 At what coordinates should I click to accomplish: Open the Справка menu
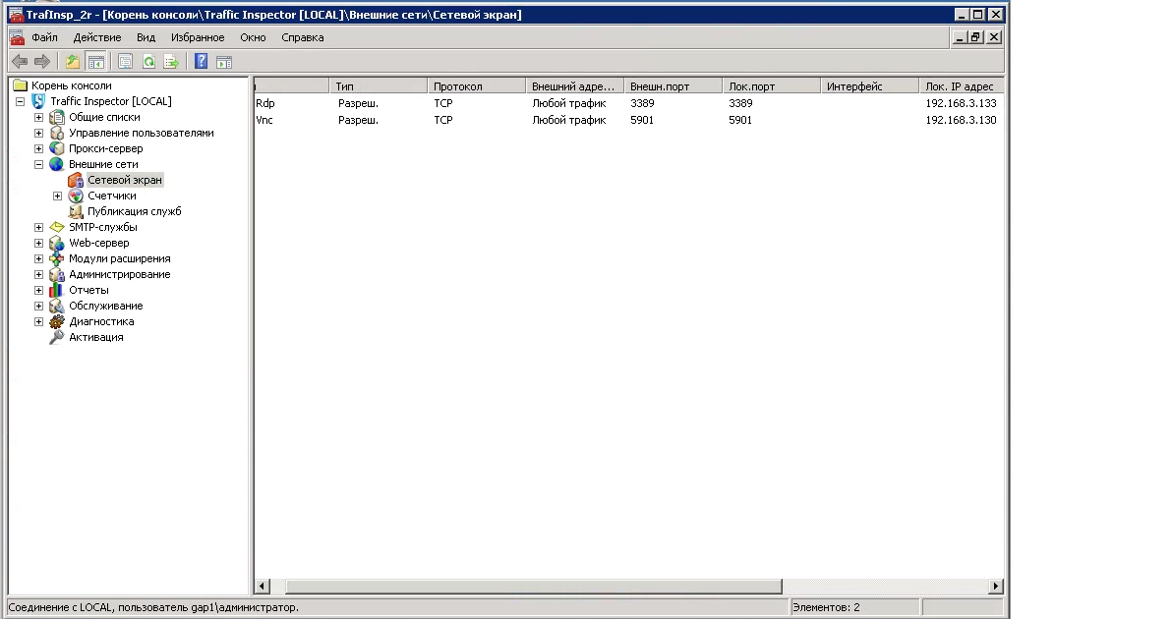[x=303, y=37]
